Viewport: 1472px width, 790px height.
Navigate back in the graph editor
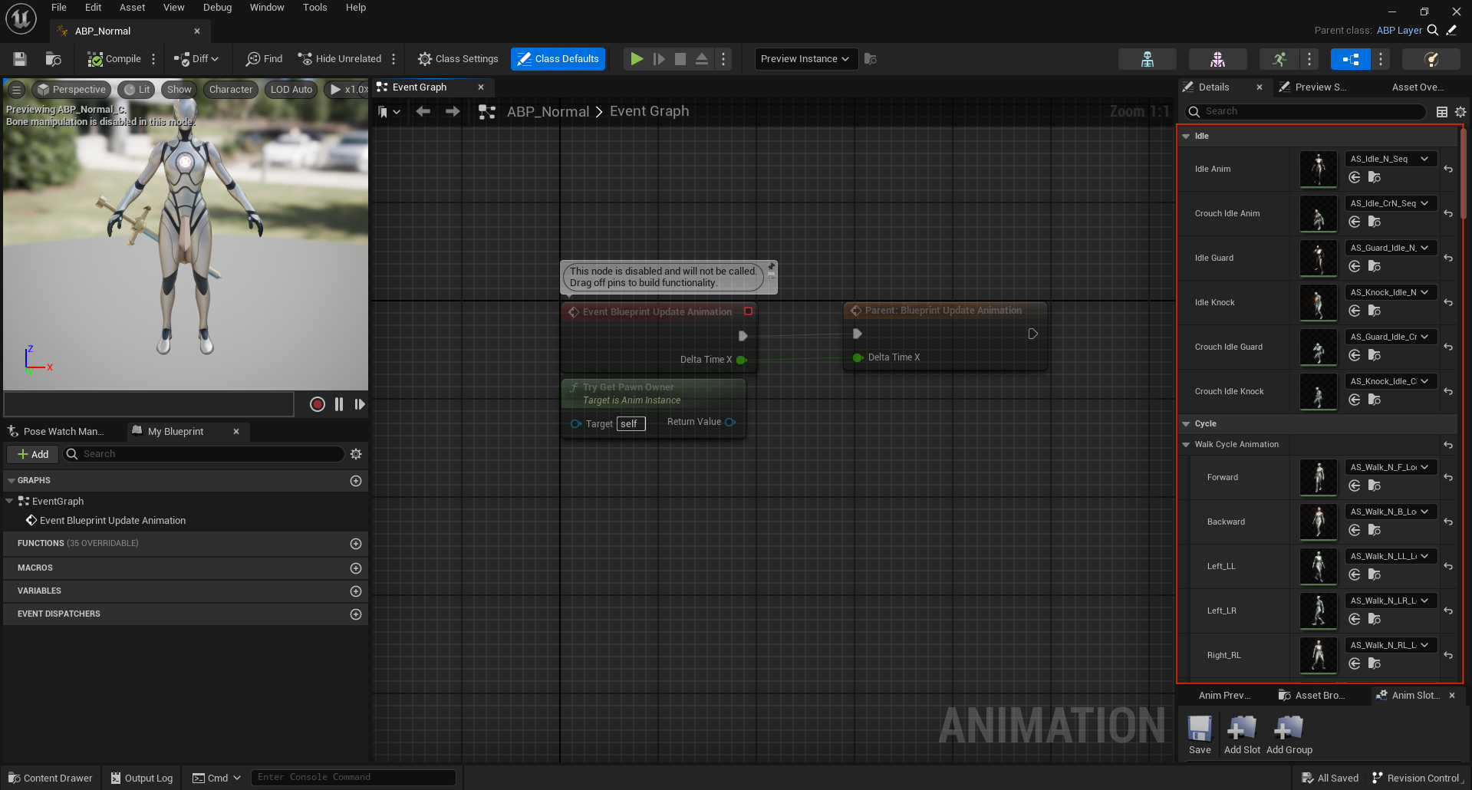(x=423, y=112)
